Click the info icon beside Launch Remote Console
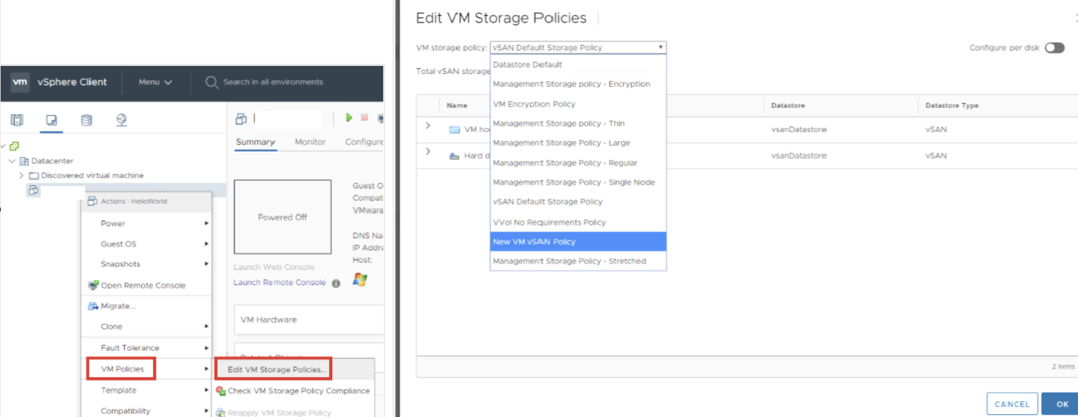The width and height of the screenshot is (1078, 417). (x=336, y=283)
